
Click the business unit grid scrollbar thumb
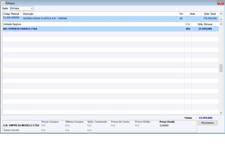point(221,68)
